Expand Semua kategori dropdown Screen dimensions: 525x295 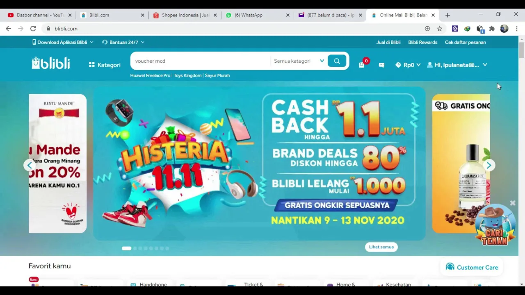[299, 61]
